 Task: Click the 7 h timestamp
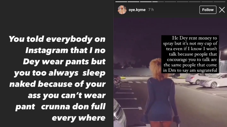tap(151, 10)
